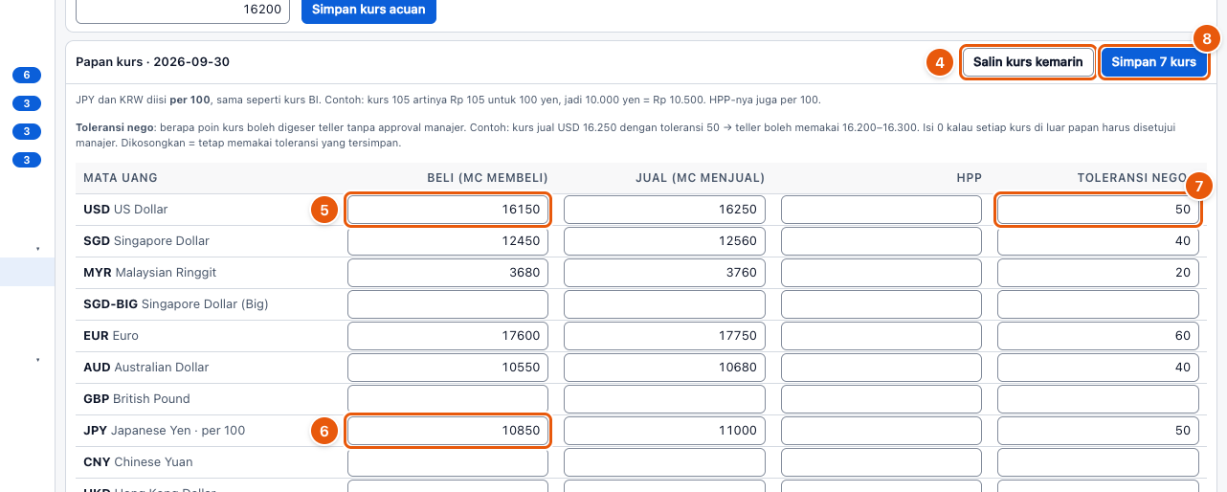Viewport: 1227px width, 492px height.
Task: Select the empty SGD HPP field
Action: point(881,241)
